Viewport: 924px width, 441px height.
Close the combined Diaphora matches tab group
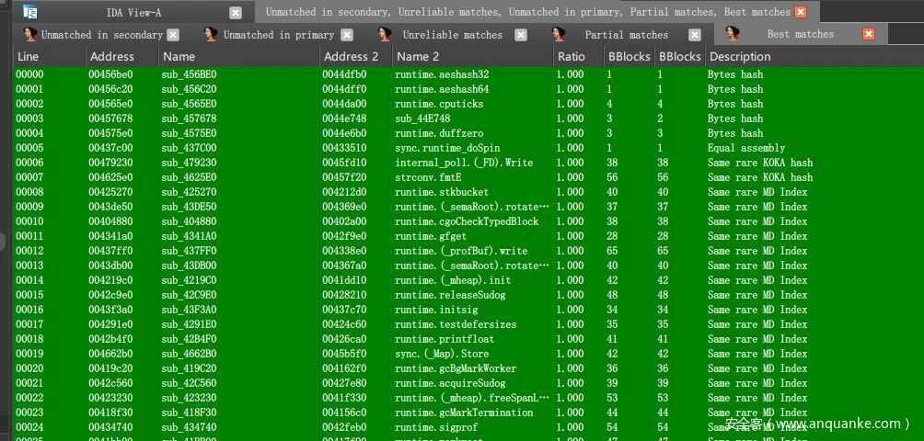(x=801, y=12)
